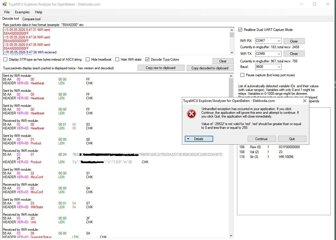
Task: Click Copy raw to clipboard
Action: point(161,68)
